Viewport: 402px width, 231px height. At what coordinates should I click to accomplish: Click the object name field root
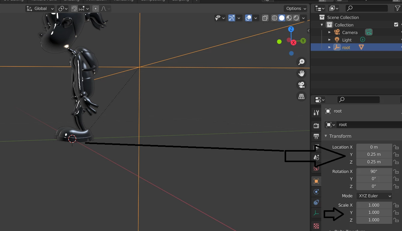[369, 125]
